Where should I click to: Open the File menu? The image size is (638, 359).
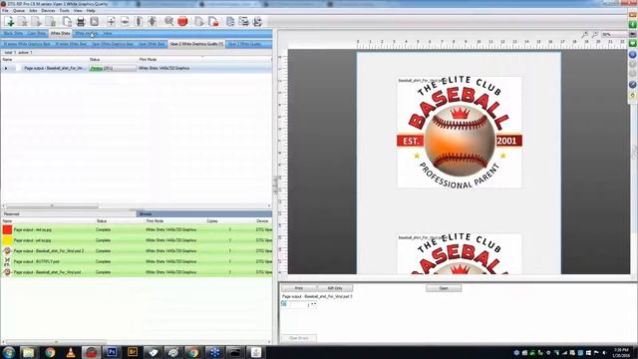point(5,11)
